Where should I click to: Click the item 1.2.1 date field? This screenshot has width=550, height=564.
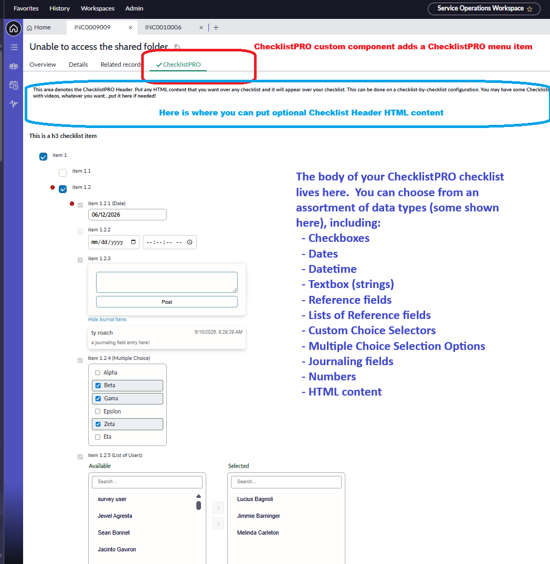(x=128, y=215)
